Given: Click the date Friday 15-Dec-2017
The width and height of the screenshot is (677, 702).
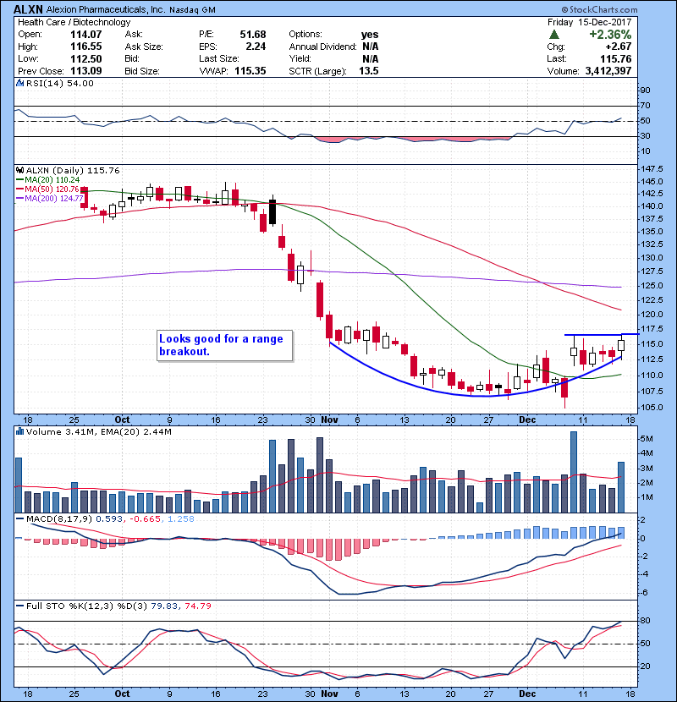Looking at the screenshot, I should (589, 22).
